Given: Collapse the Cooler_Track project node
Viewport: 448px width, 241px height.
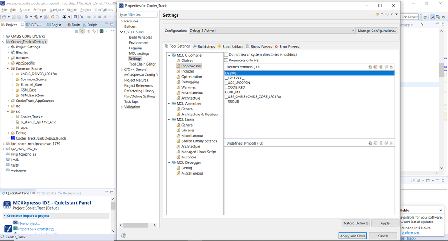Looking at the screenshot, I should (x=4, y=42).
